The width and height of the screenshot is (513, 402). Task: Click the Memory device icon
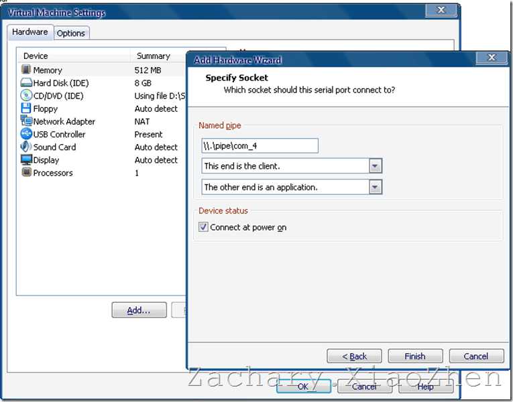26,70
